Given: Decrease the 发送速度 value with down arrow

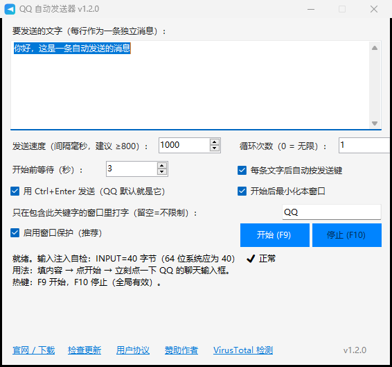Looking at the screenshot, I should tap(215, 148).
